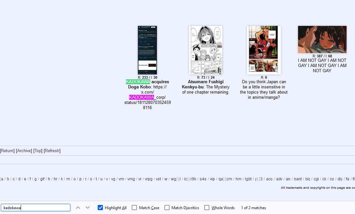Enable the Match Case checkbox
355x214 pixels.
134,208
